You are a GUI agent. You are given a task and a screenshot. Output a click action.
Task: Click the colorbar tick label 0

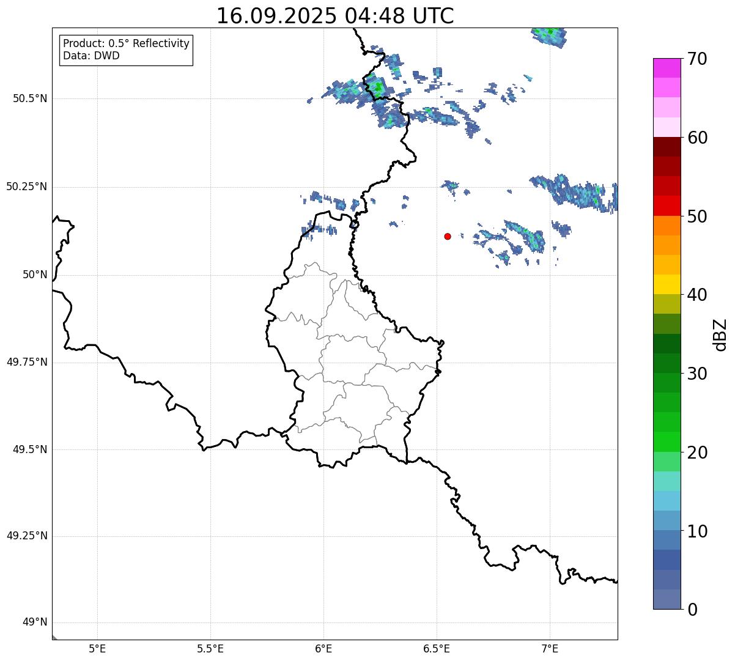(x=692, y=610)
